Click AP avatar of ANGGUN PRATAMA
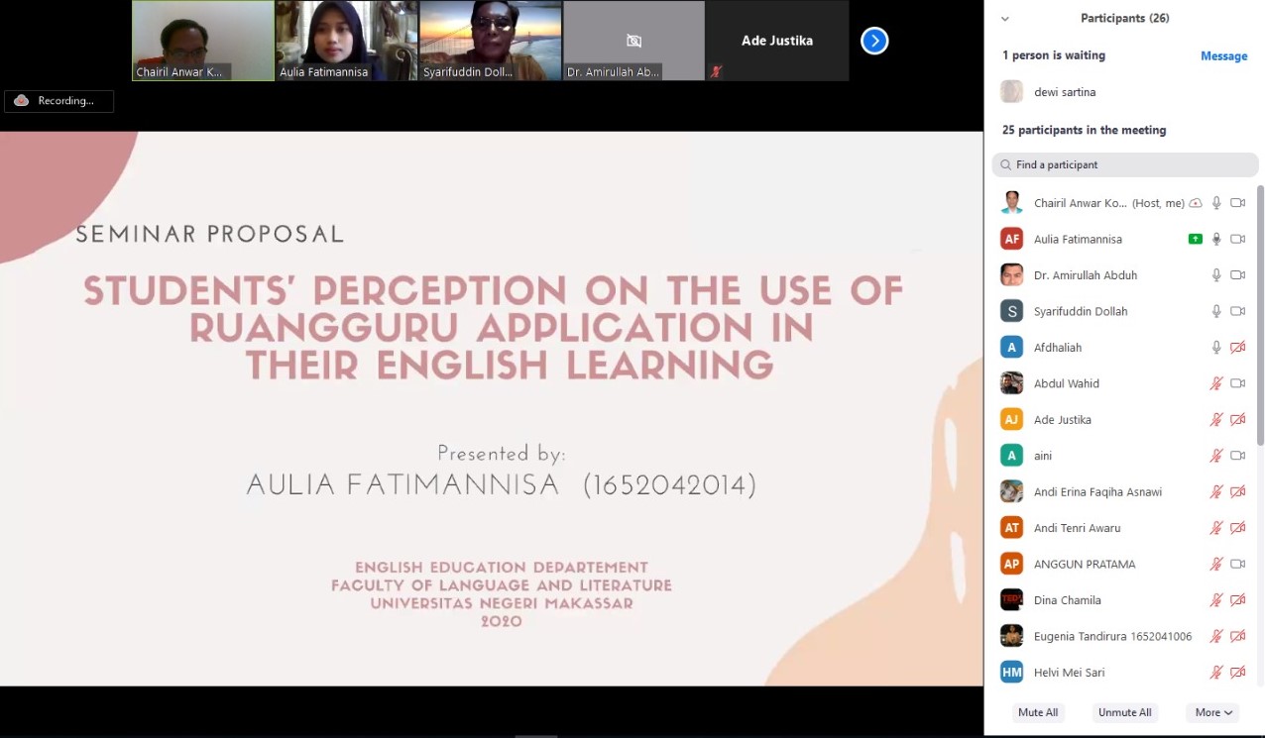Screen dimensions: 1265x738 tap(1011, 564)
